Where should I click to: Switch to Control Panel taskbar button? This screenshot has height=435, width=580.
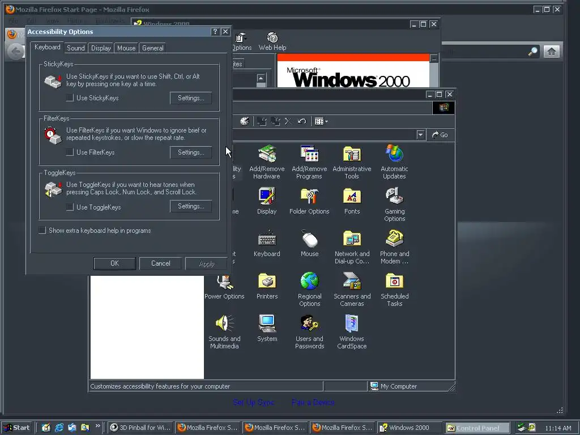(x=477, y=428)
